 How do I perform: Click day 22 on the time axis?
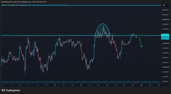pyautogui.click(x=159, y=85)
